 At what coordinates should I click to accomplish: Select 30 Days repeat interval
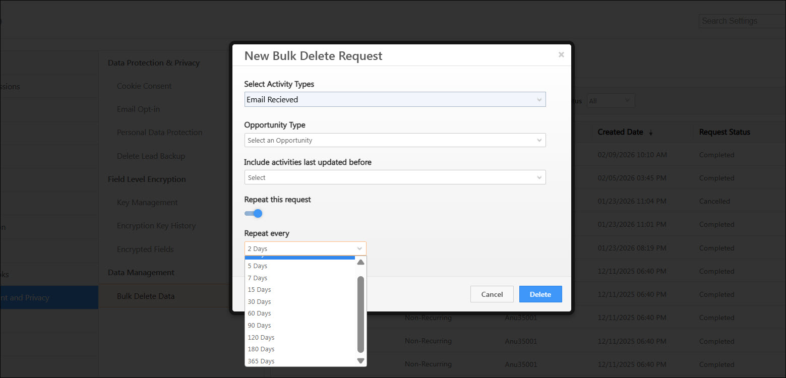(259, 301)
